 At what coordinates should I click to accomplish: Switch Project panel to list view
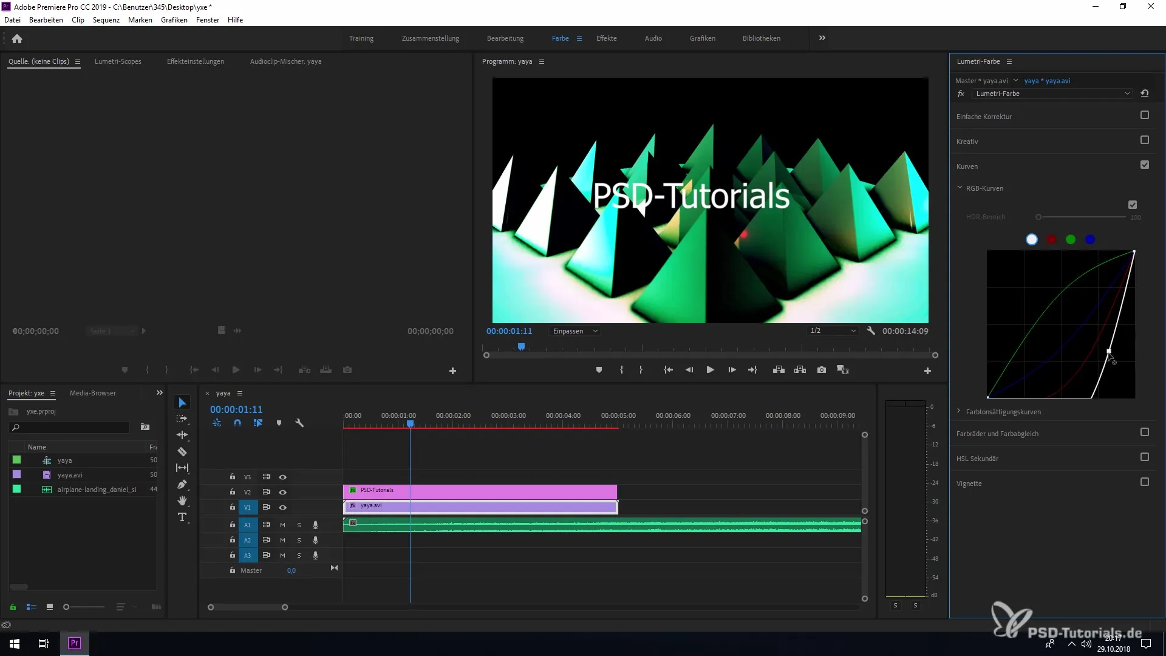[32, 607]
